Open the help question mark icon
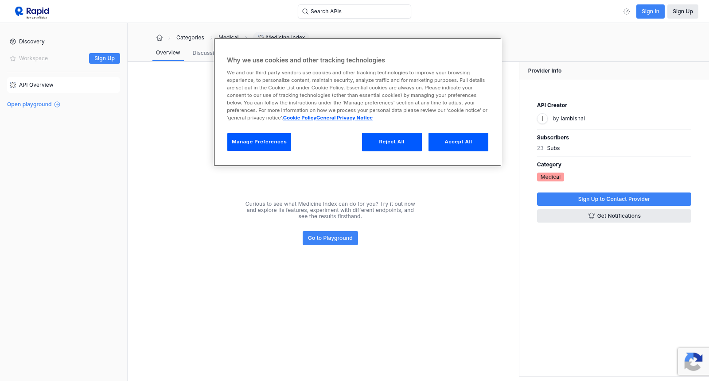Image resolution: width=709 pixels, height=381 pixels. (627, 12)
